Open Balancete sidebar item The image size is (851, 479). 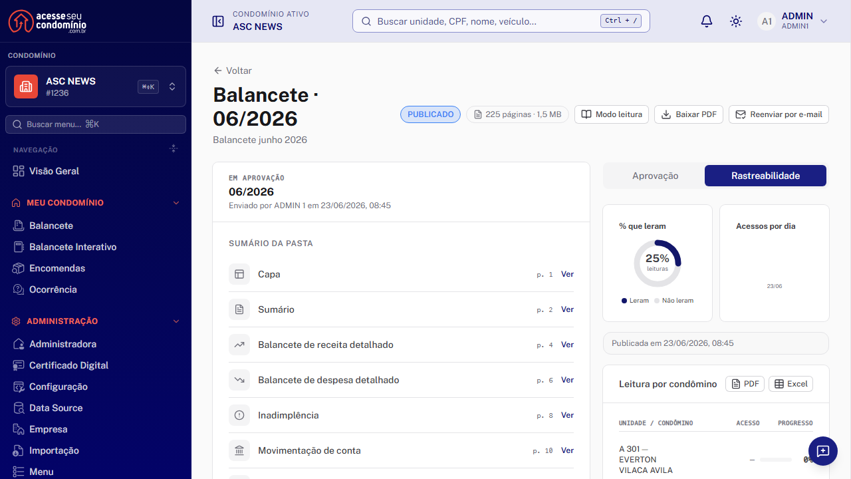click(x=96, y=226)
